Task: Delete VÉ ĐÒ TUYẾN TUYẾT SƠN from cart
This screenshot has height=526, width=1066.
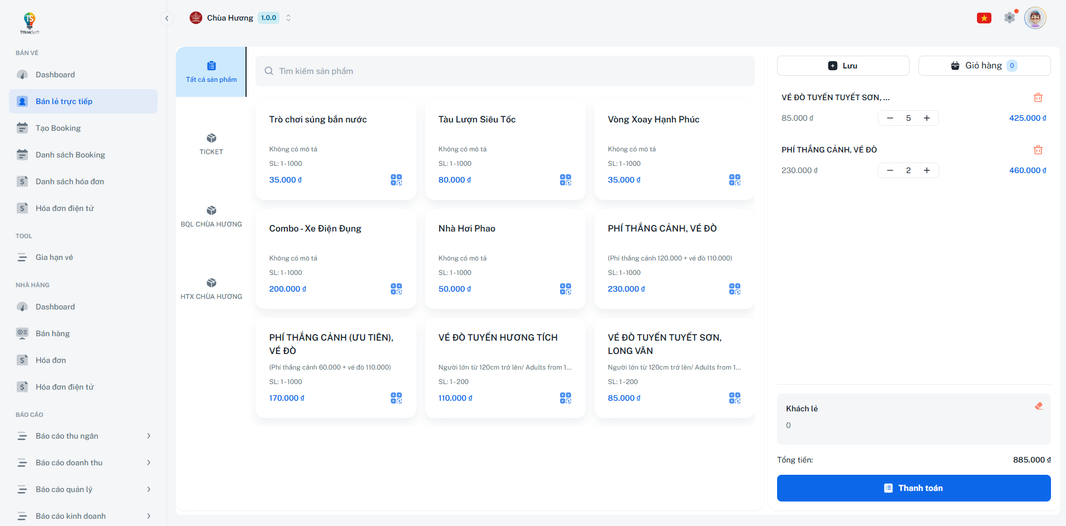Action: [1038, 97]
